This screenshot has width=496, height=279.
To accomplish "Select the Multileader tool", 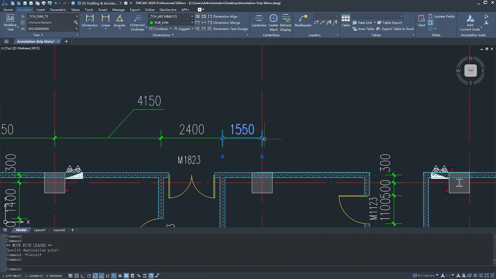I will 303,21.
